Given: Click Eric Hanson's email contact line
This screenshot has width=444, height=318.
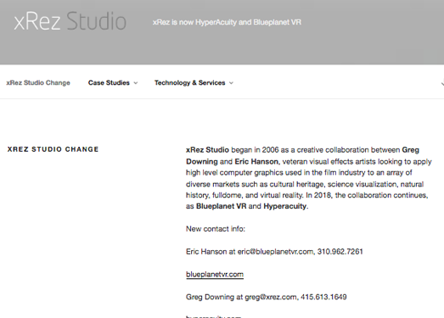Looking at the screenshot, I should [274, 252].
